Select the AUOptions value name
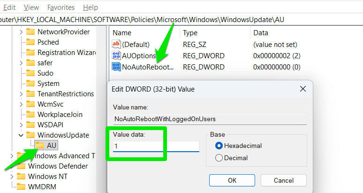This screenshot has height=193, width=363. coord(139,56)
